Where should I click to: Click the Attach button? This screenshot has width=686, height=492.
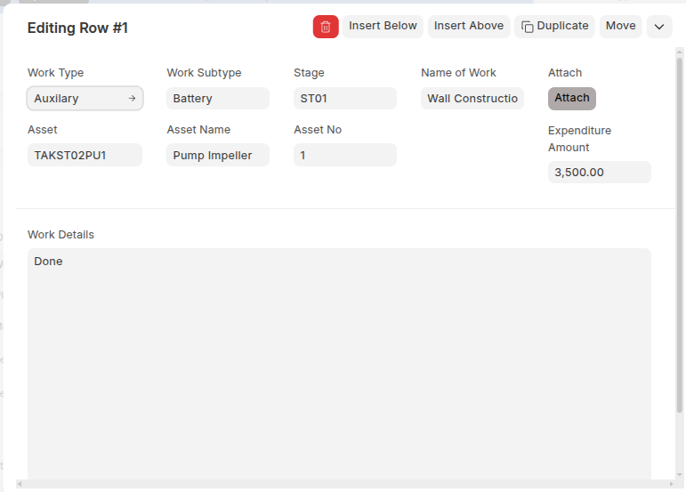click(x=572, y=99)
